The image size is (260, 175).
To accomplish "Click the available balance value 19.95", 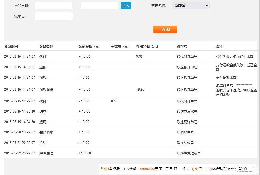I will (x=140, y=90).
